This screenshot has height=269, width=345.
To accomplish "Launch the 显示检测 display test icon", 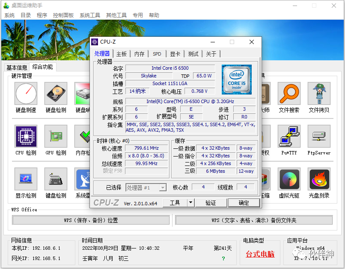I will coord(26,179).
